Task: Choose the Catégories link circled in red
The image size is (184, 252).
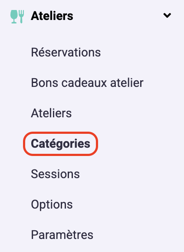Action: 60,144
